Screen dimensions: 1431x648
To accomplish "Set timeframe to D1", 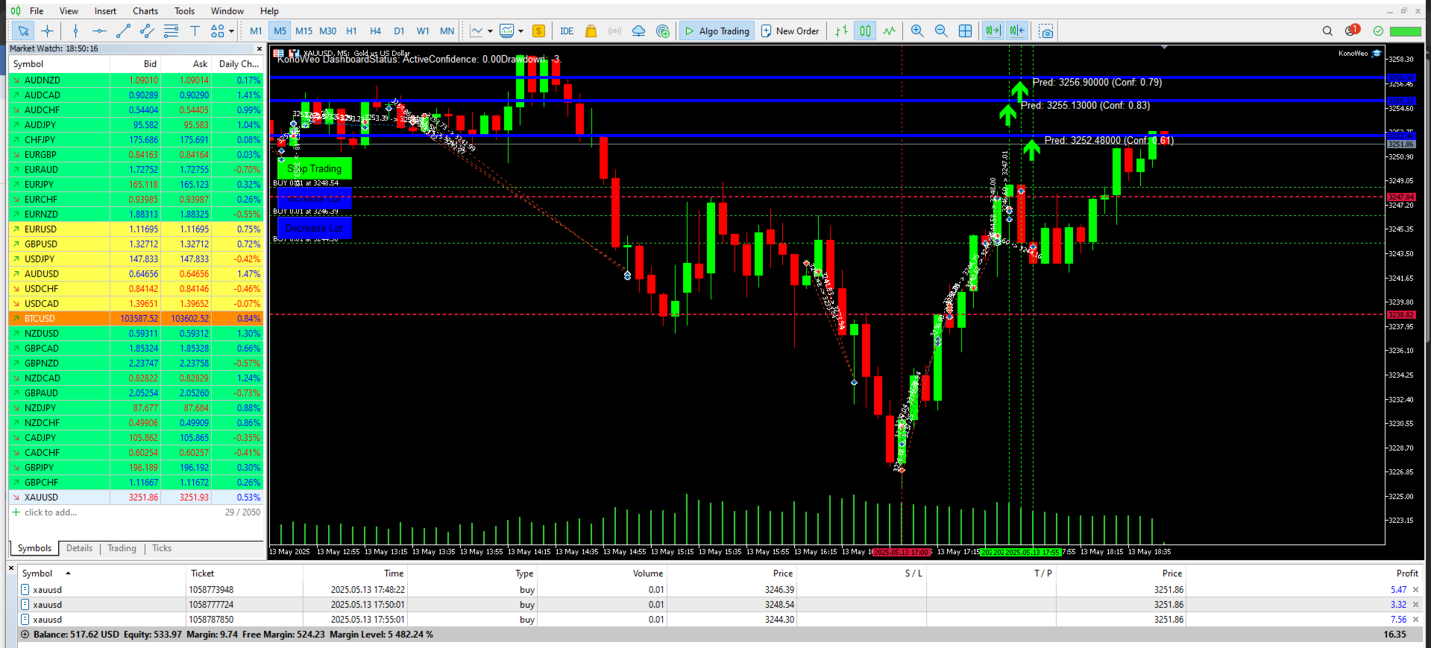I will coord(399,31).
